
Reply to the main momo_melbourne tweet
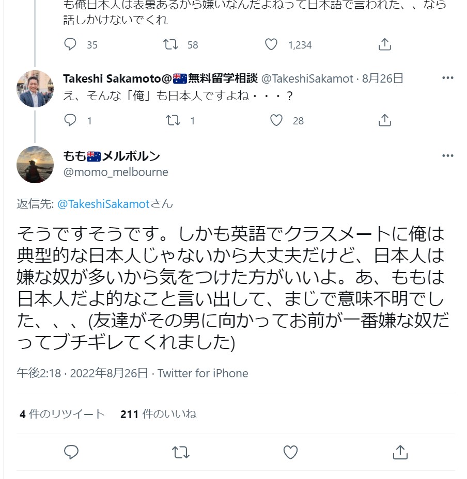(71, 452)
